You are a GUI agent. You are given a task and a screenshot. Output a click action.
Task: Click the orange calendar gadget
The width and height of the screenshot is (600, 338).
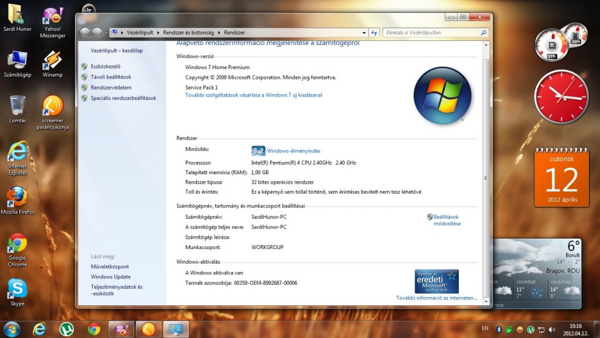pos(562,178)
